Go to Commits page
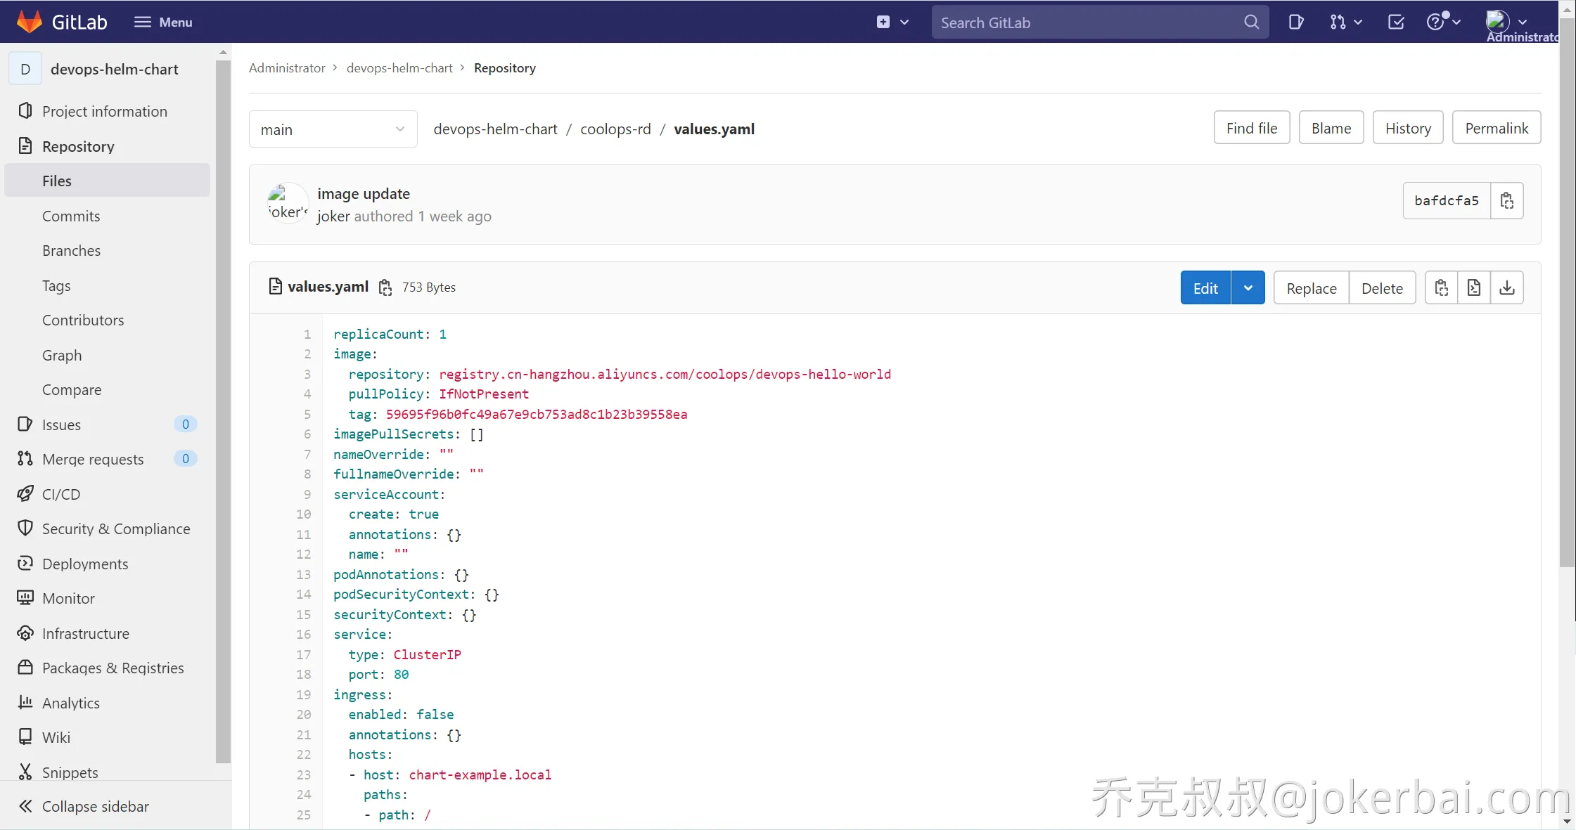The image size is (1576, 830). [x=71, y=216]
